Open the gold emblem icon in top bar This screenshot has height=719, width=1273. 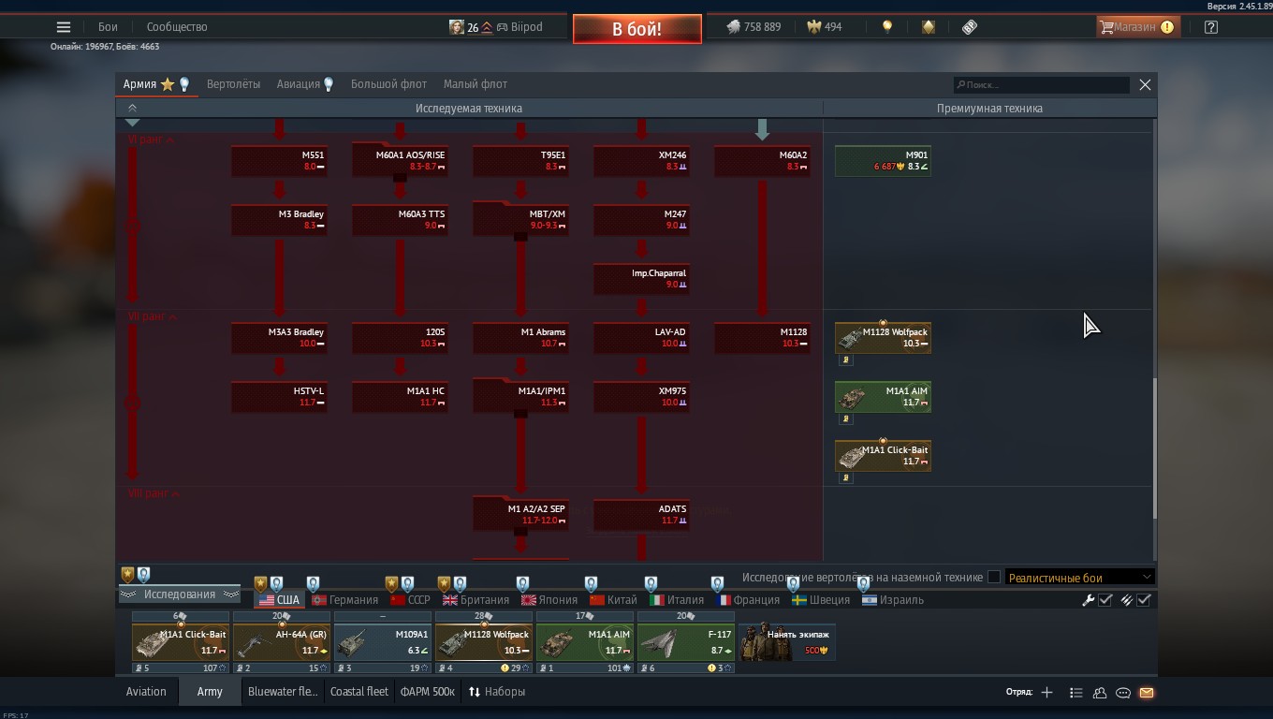pyautogui.click(x=928, y=27)
